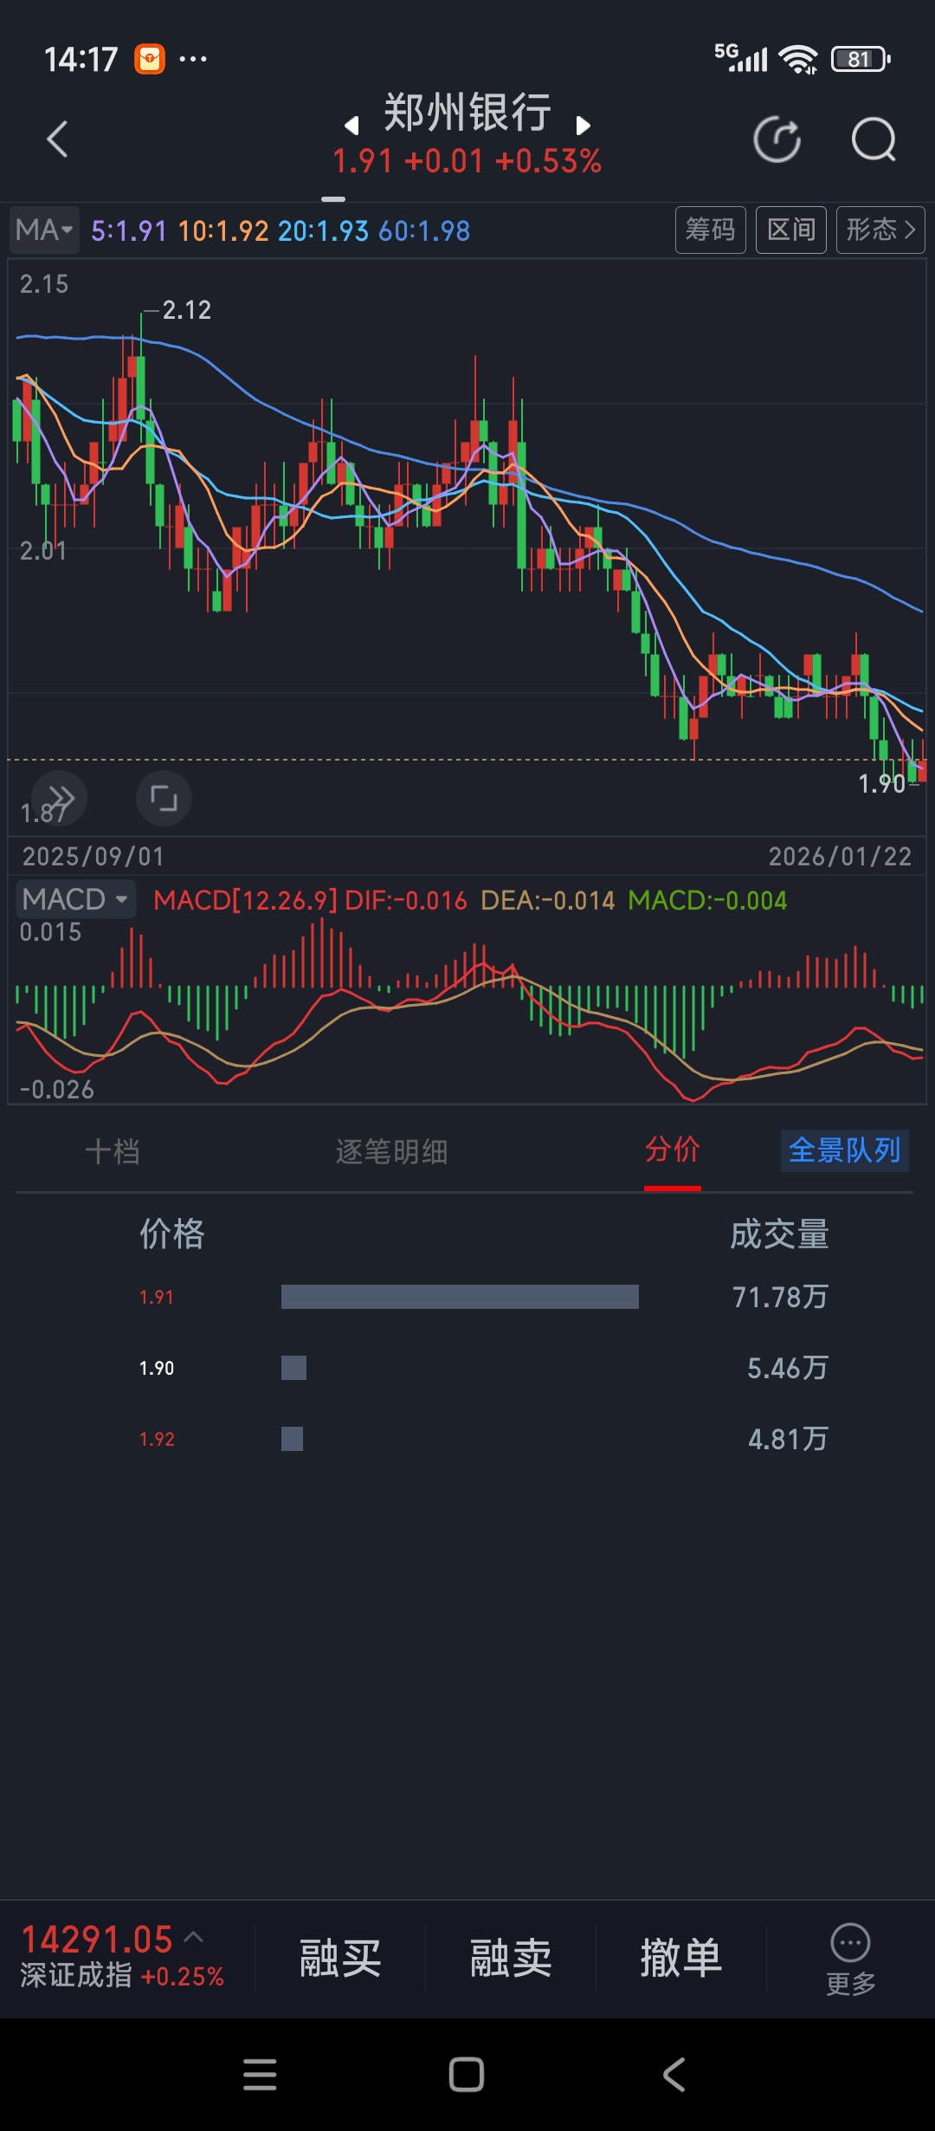Tap the 1.90 low price marker on chart

(881, 783)
